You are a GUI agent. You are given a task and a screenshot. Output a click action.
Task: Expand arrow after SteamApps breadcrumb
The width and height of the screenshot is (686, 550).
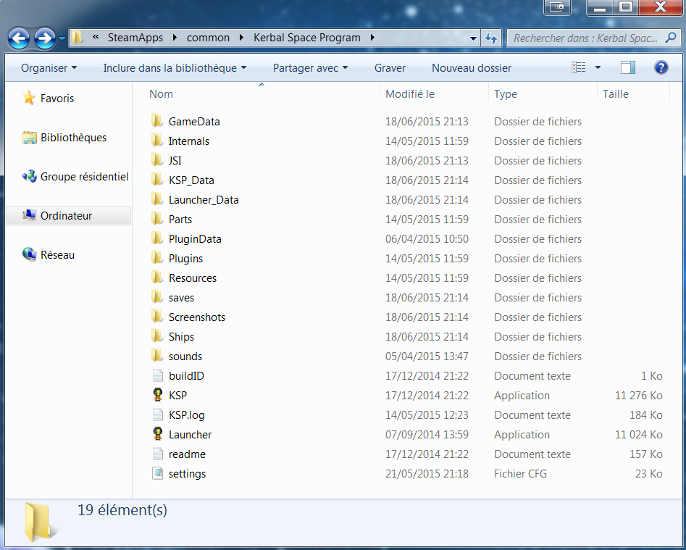[175, 38]
